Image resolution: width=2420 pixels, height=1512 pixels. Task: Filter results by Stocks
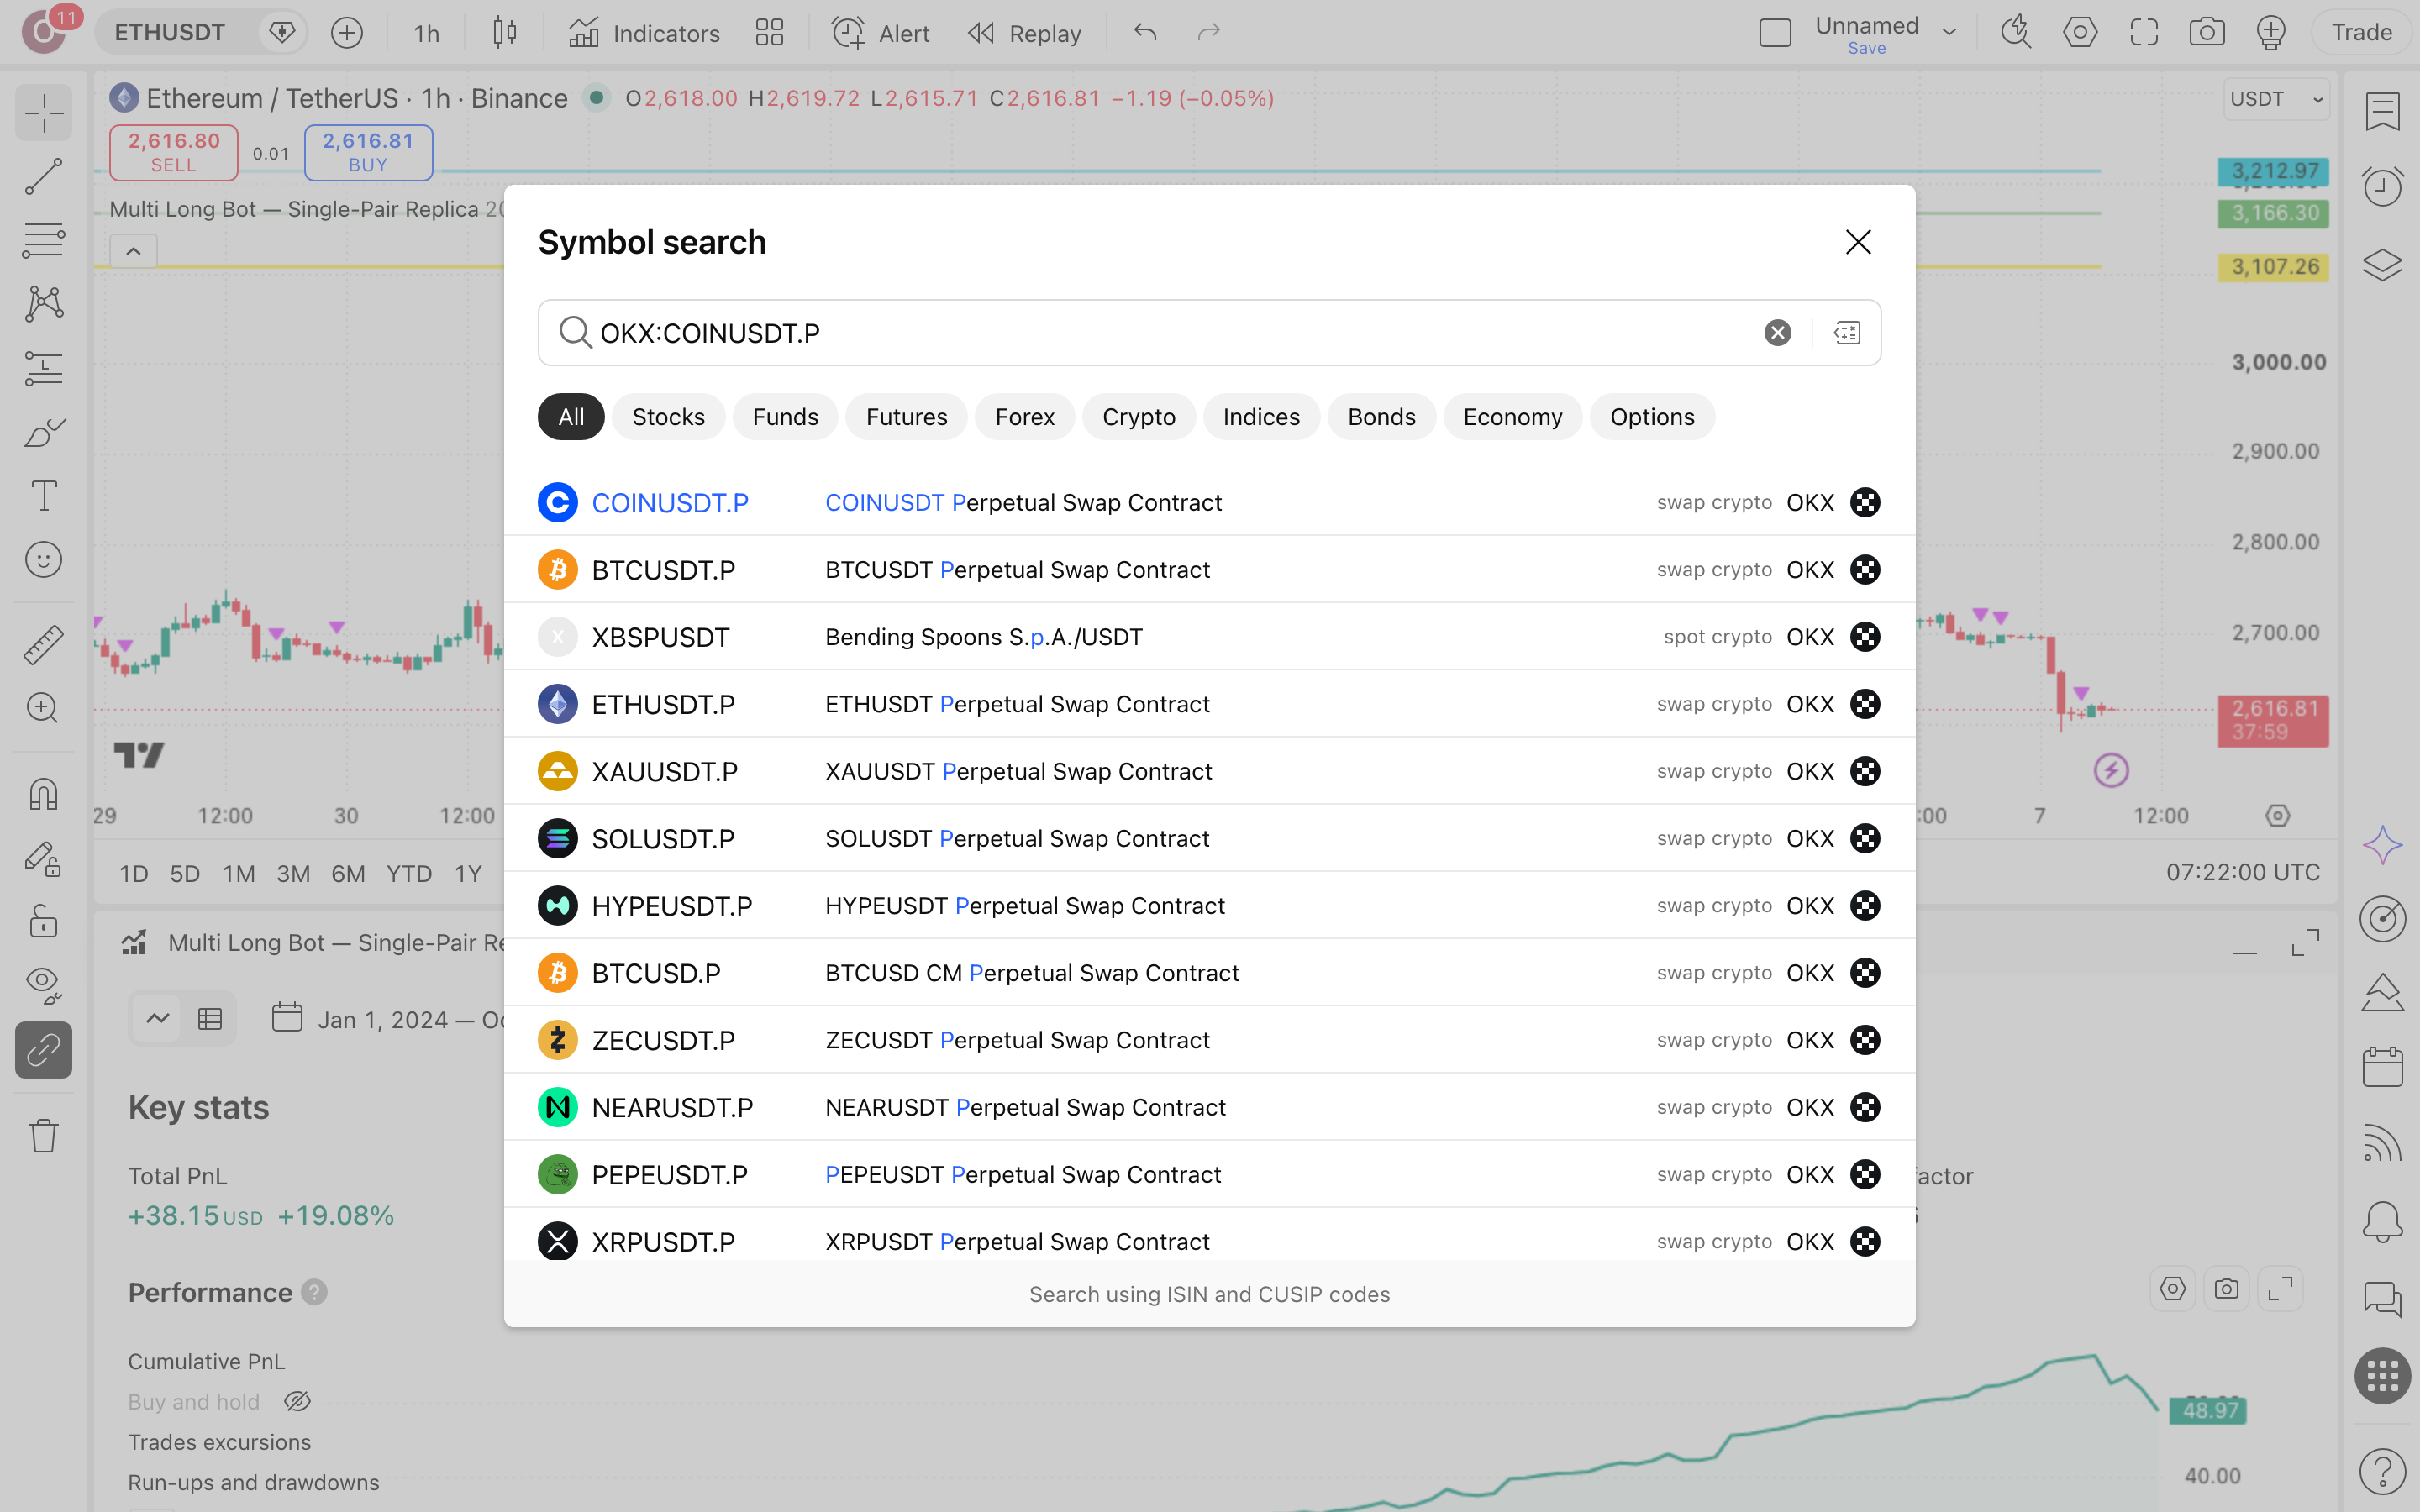coord(668,417)
